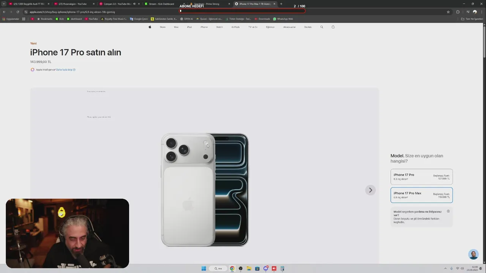Click the Apple Intelligence colorful icon

click(x=32, y=70)
